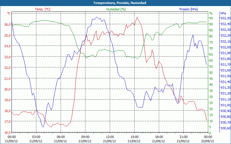Click temperature axis value "18,0"
Screen dimensions: 231x144
pyautogui.click(x=7, y=111)
